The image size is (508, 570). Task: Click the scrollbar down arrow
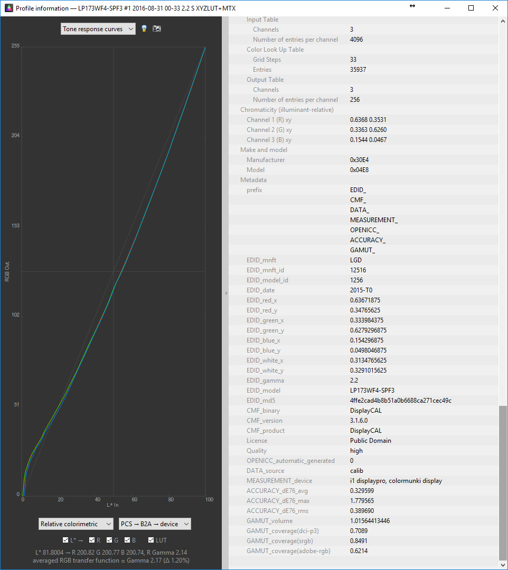503,565
